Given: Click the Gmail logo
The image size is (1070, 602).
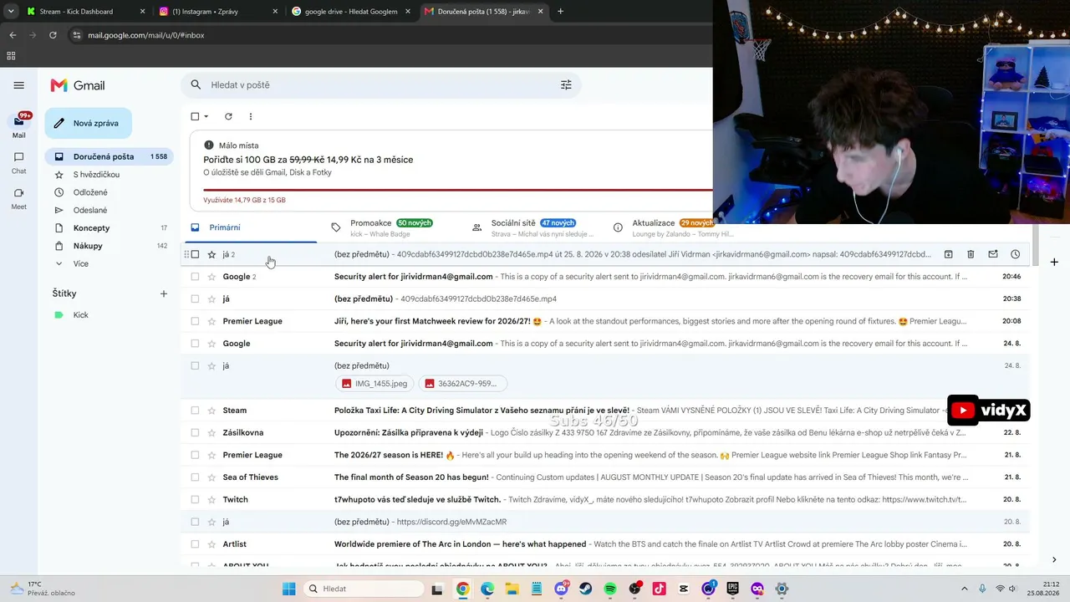Looking at the screenshot, I should click(x=78, y=85).
